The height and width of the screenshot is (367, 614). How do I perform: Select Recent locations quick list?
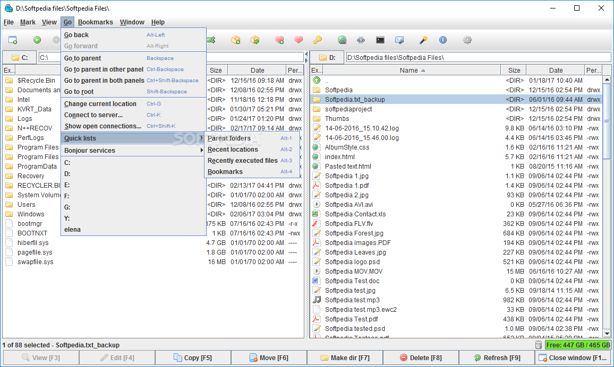pyautogui.click(x=252, y=150)
